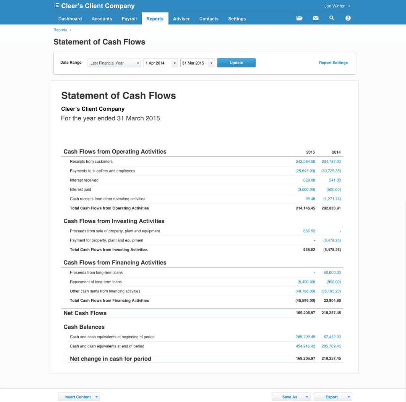
Task: Open 2015 end of period cash 454,916.42
Action: tap(305, 346)
